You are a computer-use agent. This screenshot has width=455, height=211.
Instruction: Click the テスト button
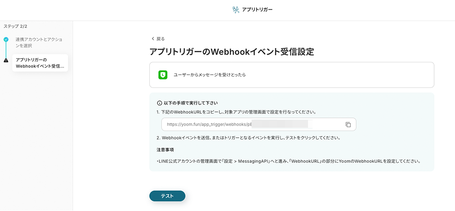click(x=167, y=196)
